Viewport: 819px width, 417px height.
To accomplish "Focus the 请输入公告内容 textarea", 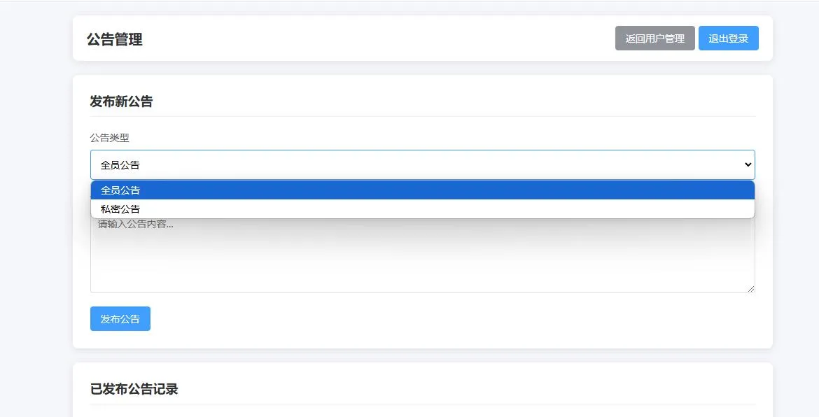I will tap(422, 259).
